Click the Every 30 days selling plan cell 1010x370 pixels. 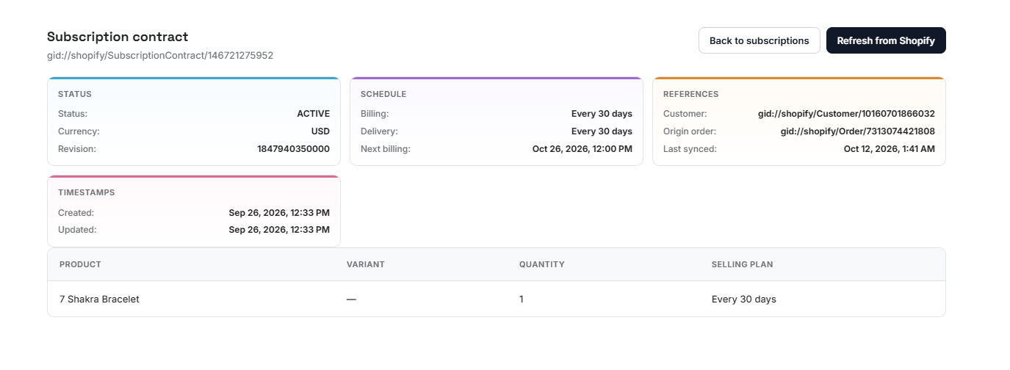pyautogui.click(x=744, y=300)
